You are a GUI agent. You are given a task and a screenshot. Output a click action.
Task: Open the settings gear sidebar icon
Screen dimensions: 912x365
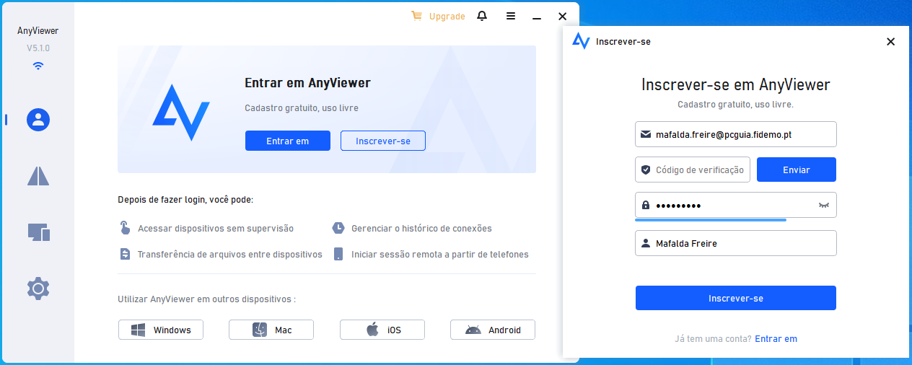pos(38,289)
